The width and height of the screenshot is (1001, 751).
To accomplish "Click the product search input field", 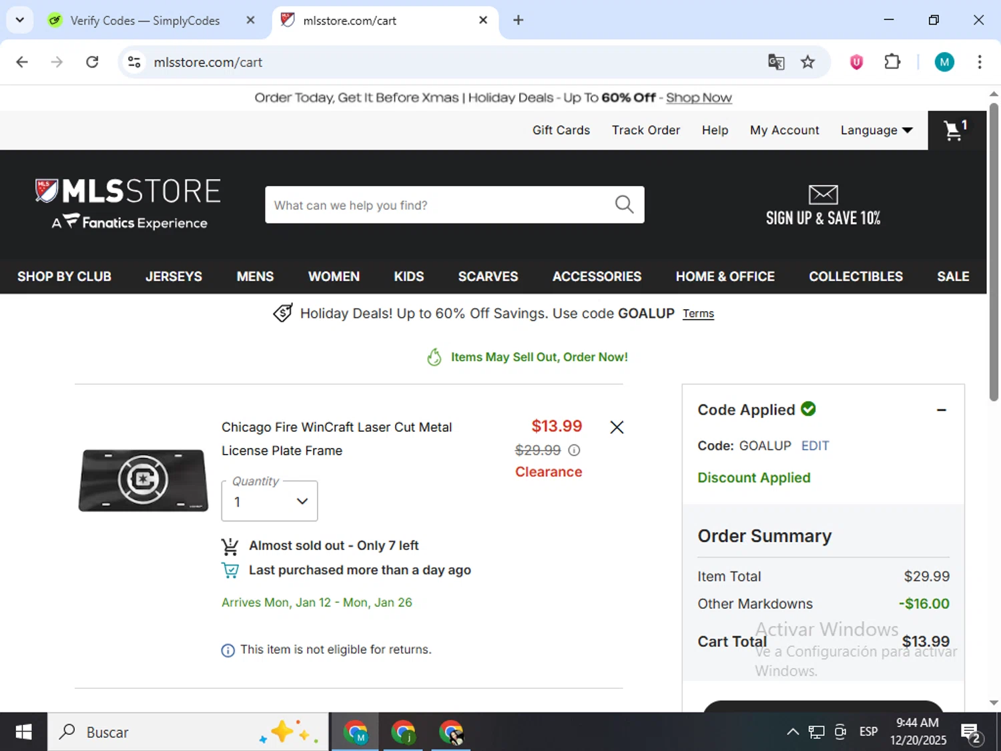I will [440, 205].
